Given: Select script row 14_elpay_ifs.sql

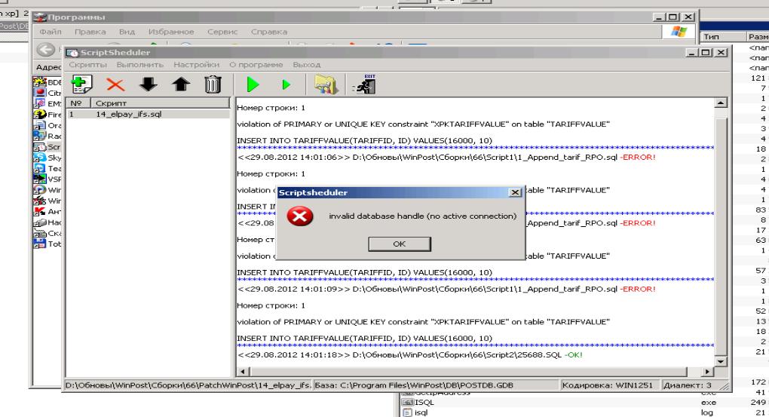Looking at the screenshot, I should tap(148, 114).
